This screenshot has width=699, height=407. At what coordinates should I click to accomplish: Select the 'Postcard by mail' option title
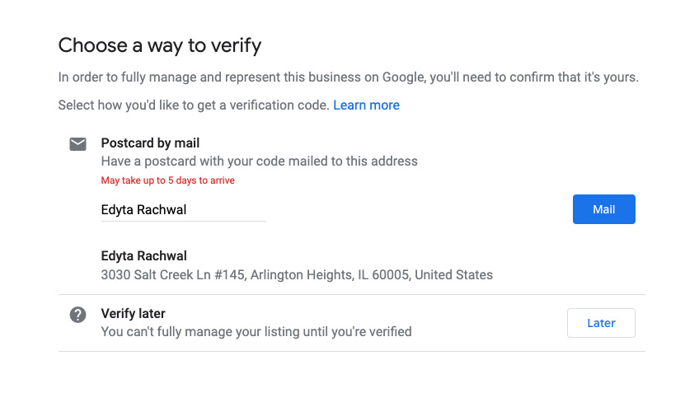[150, 143]
